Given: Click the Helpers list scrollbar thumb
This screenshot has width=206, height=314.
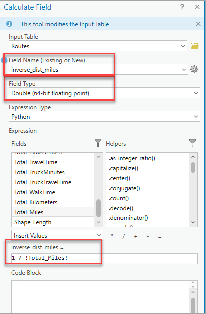Looking at the screenshot, I should click(193, 167).
